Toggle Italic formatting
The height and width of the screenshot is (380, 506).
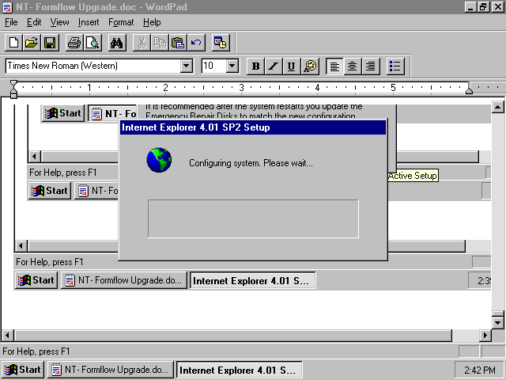click(x=274, y=66)
